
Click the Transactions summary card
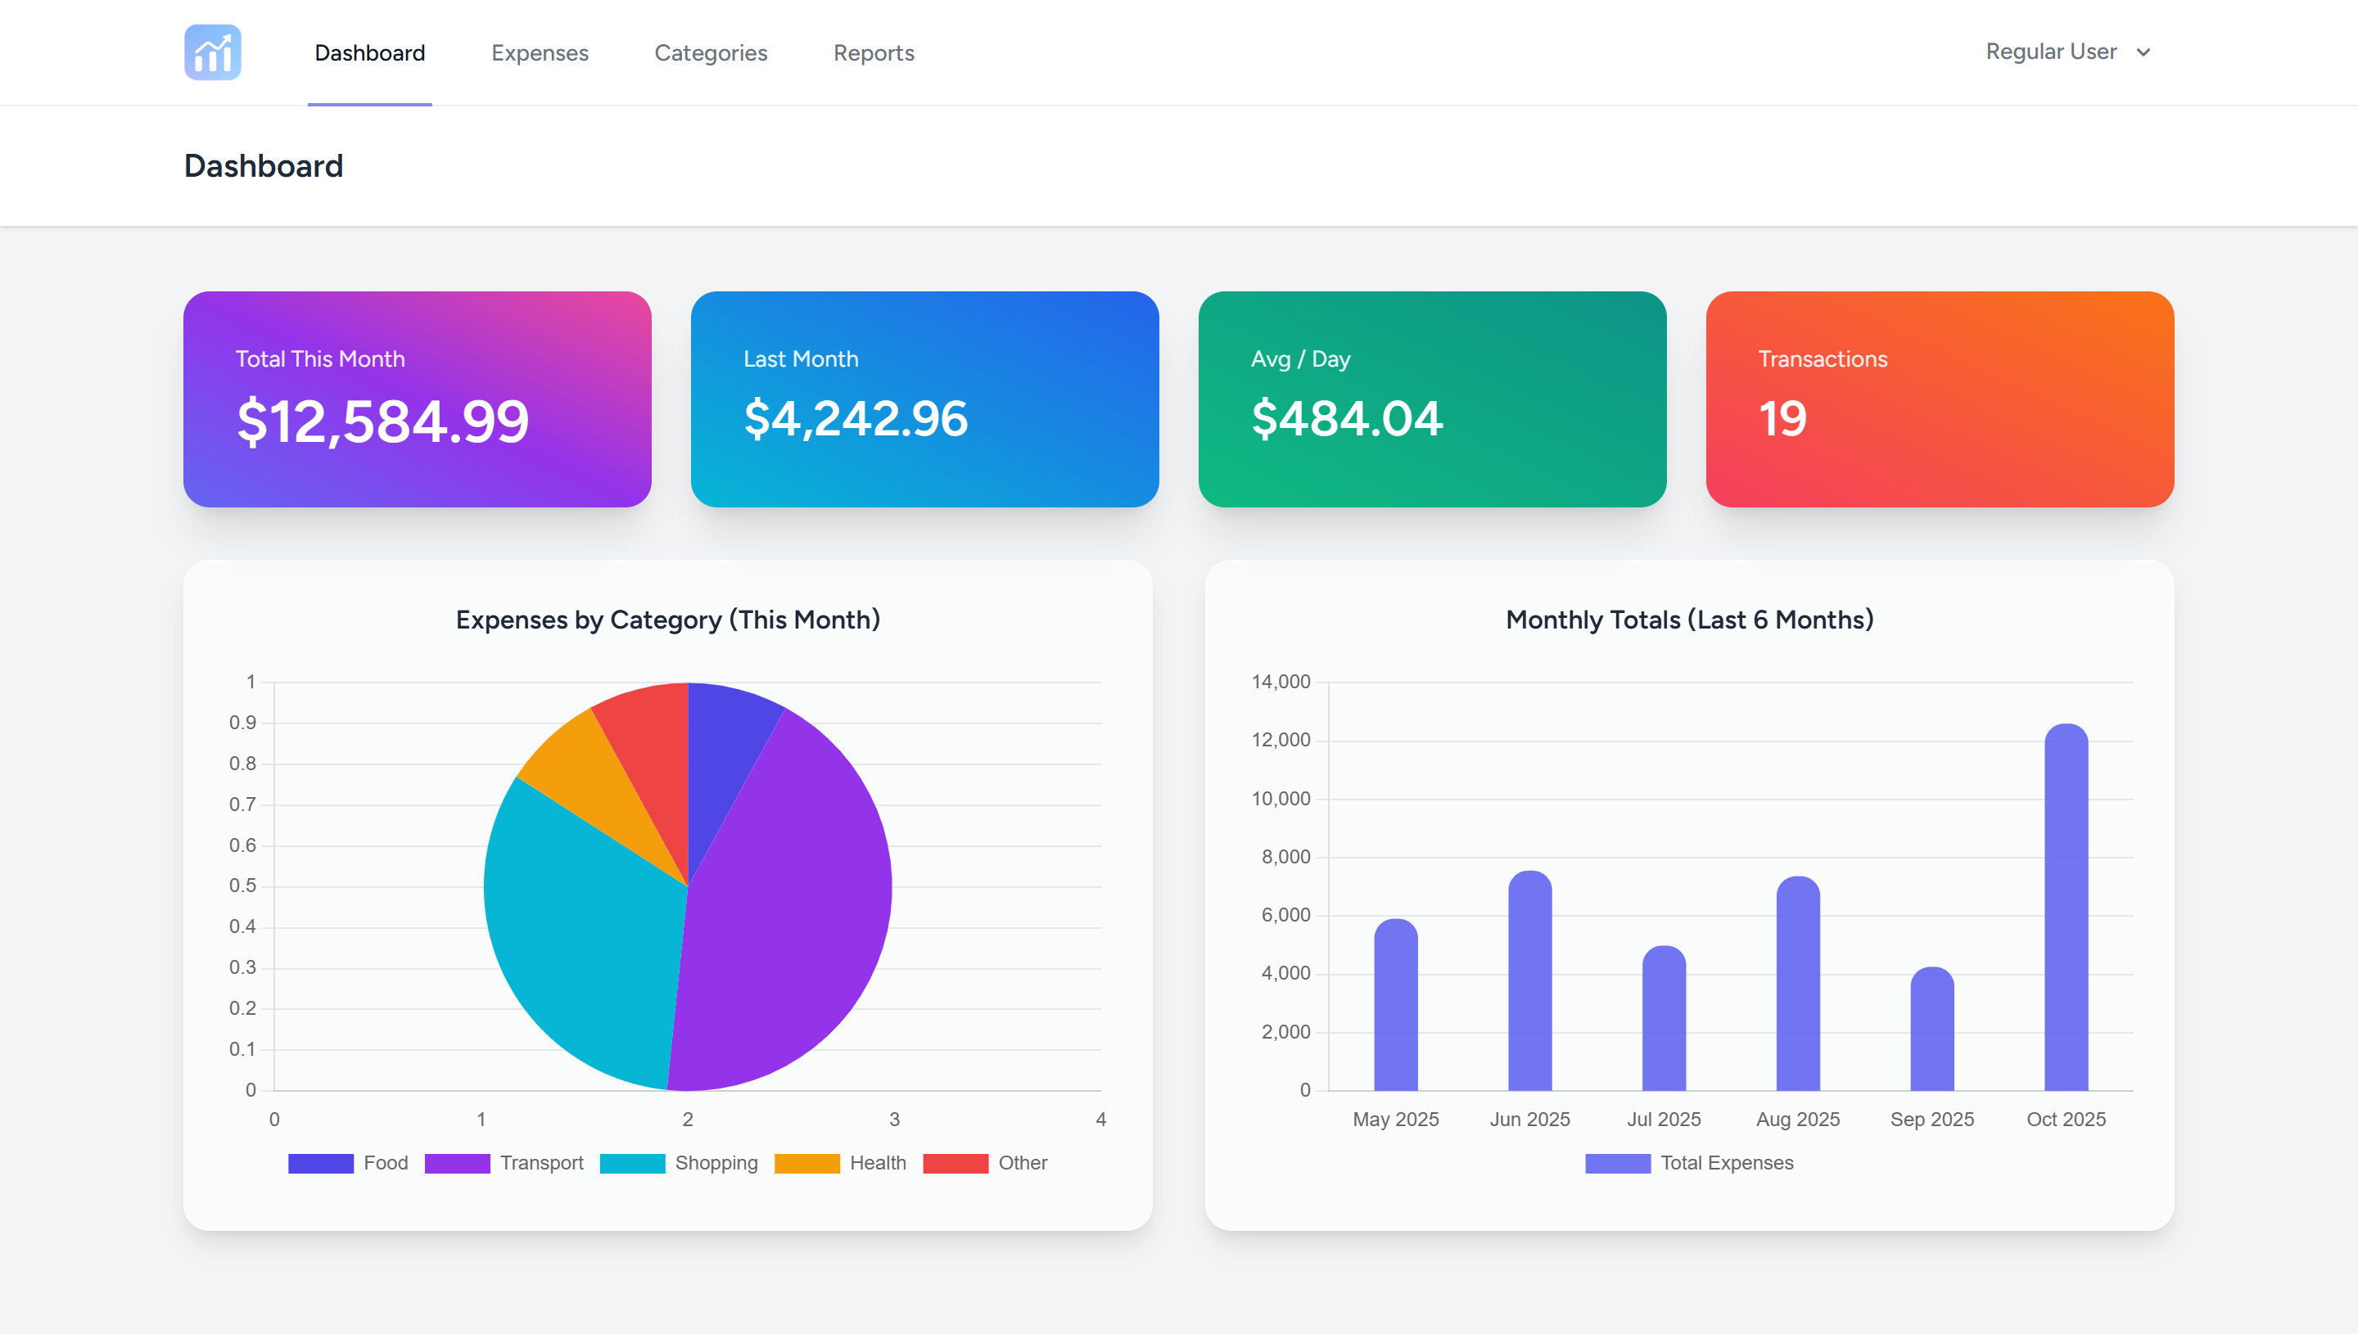tap(1939, 399)
